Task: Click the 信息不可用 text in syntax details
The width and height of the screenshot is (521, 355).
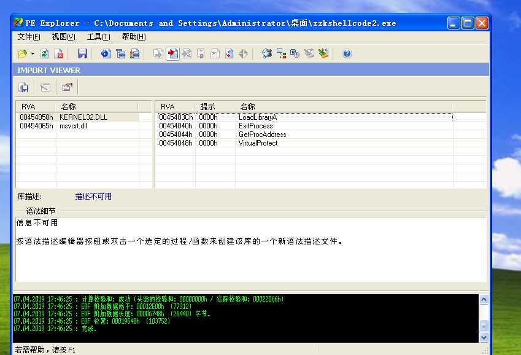Action: tap(37, 223)
